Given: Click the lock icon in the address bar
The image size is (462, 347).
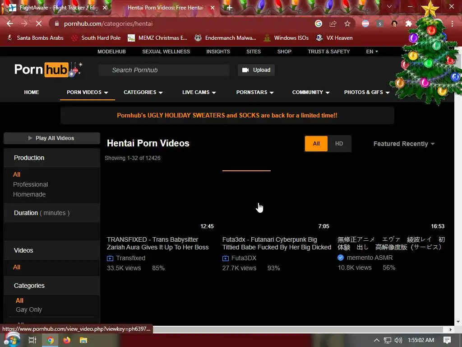Looking at the screenshot, I should pos(57,23).
